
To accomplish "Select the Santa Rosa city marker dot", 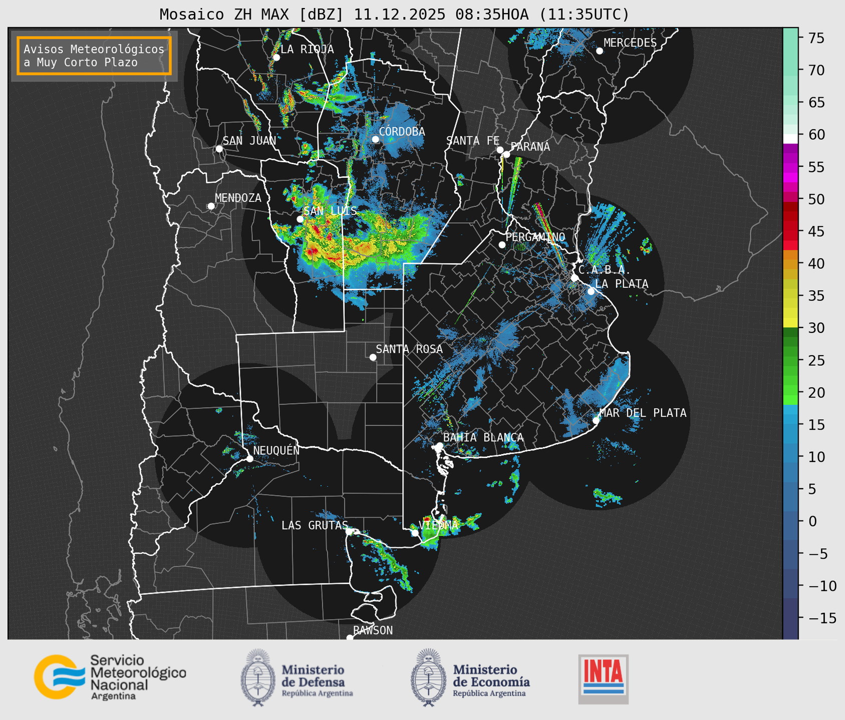I will (373, 357).
